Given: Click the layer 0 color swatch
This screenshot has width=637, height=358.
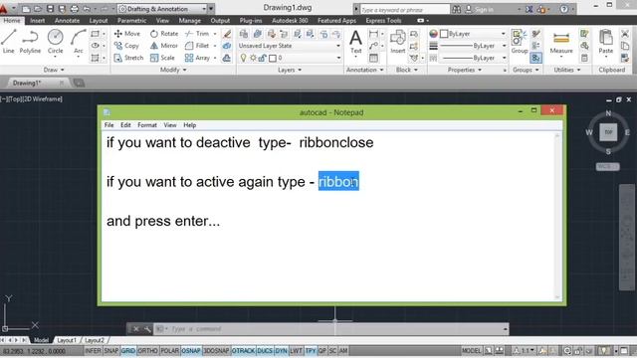Looking at the screenshot, I should point(273,59).
